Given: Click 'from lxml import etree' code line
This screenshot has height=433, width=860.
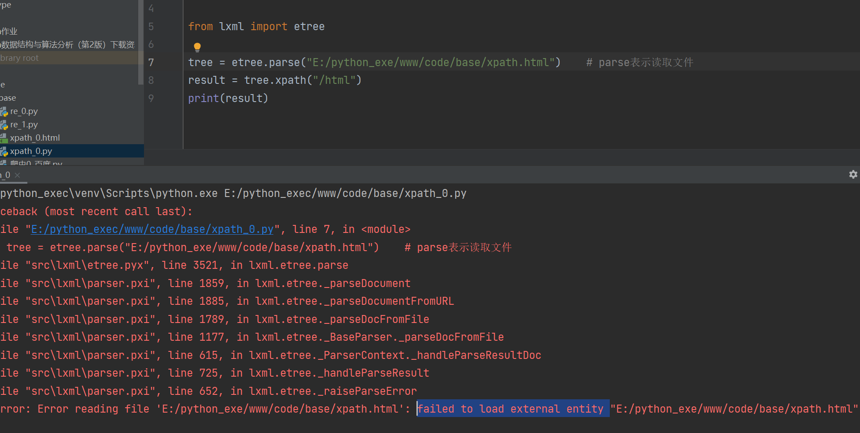Looking at the screenshot, I should [256, 27].
